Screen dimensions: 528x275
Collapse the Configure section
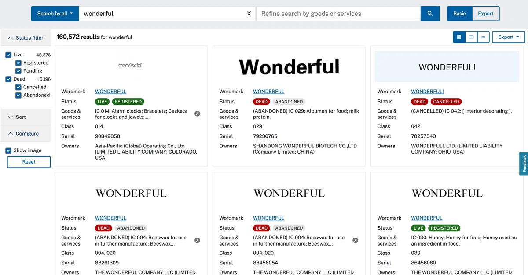coord(26,134)
